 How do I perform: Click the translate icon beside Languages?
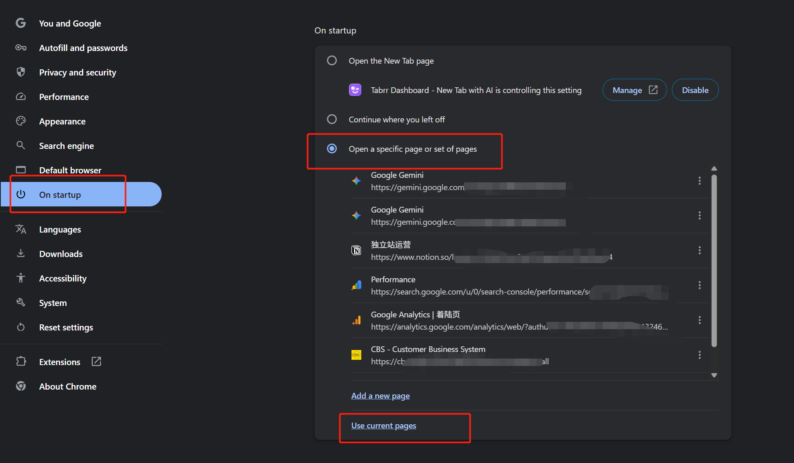[x=21, y=229]
